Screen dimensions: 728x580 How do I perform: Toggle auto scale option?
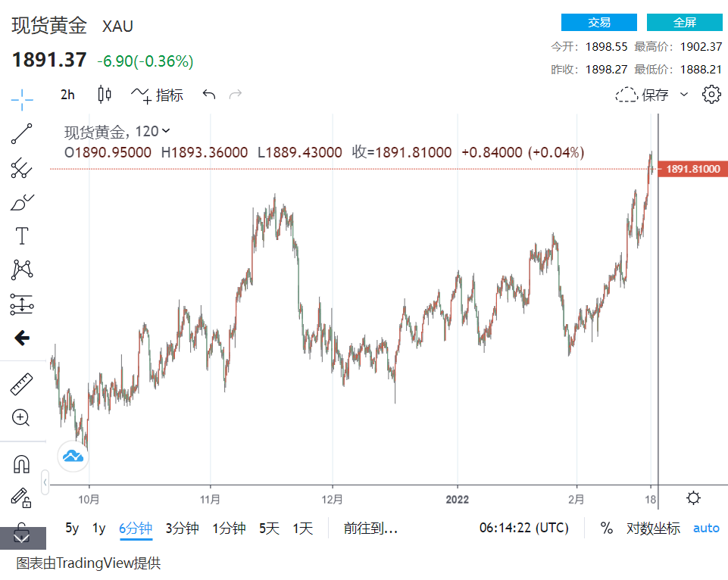tap(706, 529)
